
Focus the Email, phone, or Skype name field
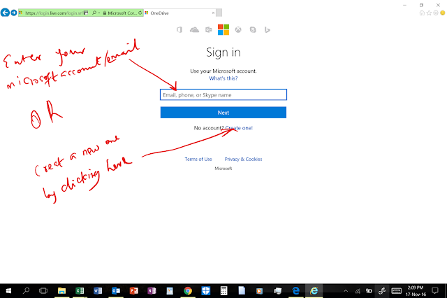coord(223,94)
